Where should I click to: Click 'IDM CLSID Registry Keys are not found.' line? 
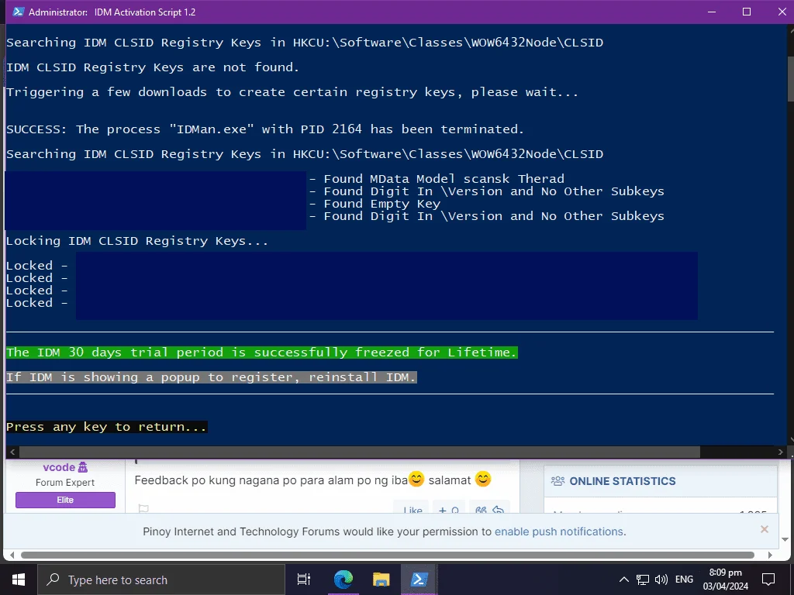(x=153, y=67)
